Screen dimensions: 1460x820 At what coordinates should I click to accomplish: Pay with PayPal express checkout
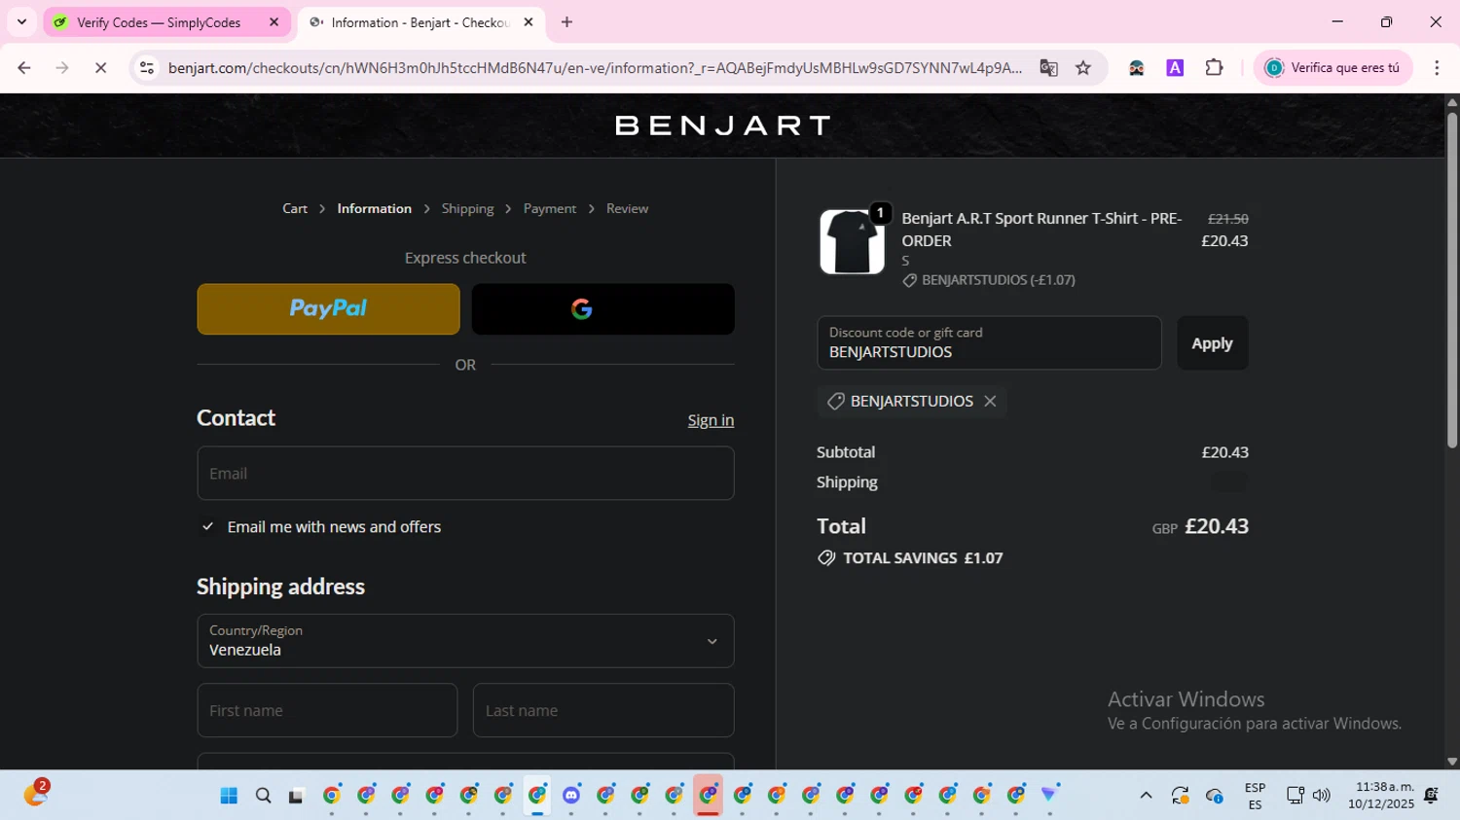(328, 309)
